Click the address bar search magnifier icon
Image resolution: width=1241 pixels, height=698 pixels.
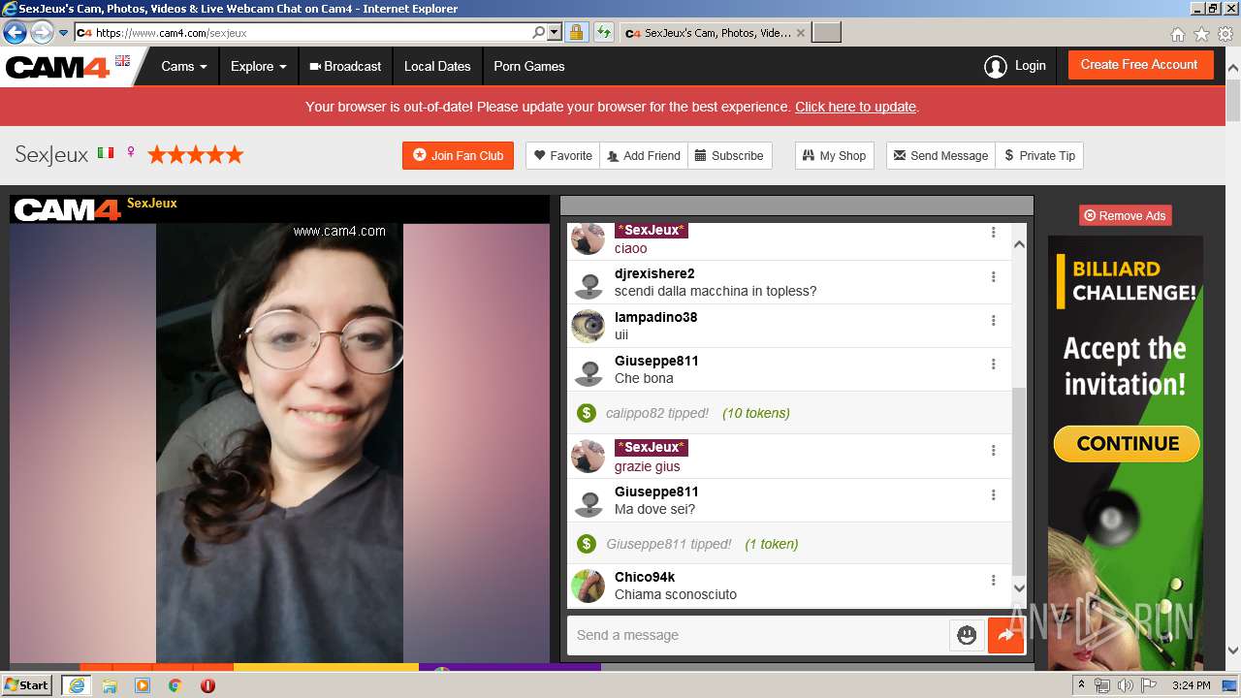coord(539,32)
